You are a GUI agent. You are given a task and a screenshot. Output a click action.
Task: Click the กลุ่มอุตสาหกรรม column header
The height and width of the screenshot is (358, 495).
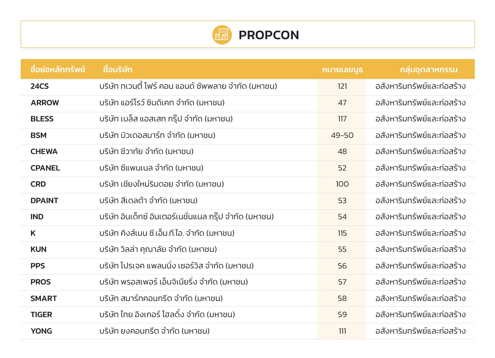pos(429,70)
